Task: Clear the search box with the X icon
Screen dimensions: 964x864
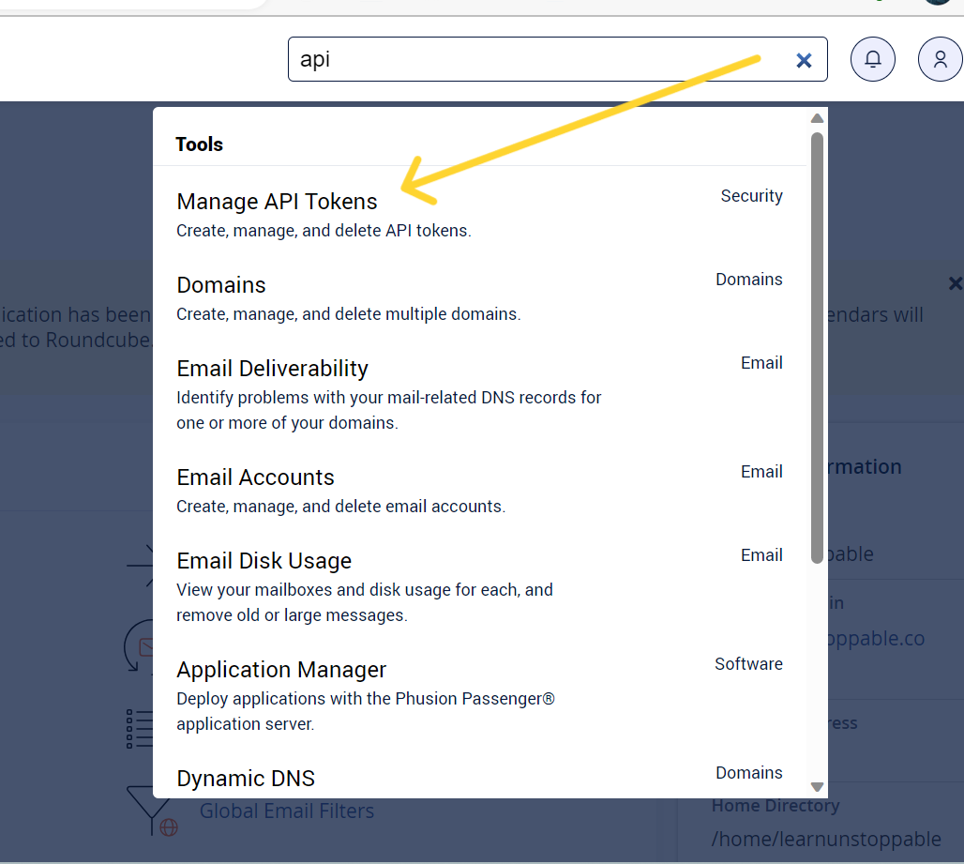Action: pos(804,61)
